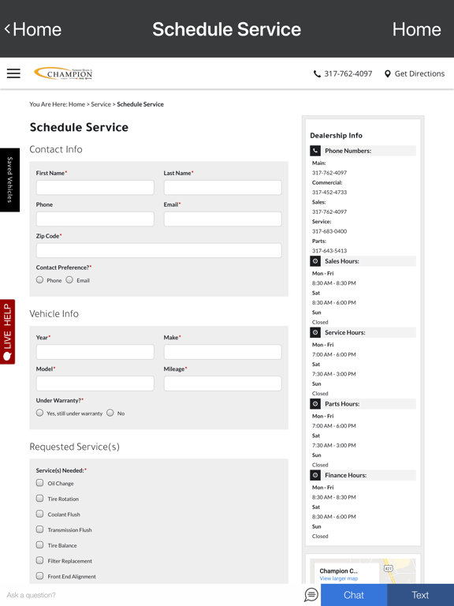
Task: Click the Zip Code field
Action: [158, 250]
